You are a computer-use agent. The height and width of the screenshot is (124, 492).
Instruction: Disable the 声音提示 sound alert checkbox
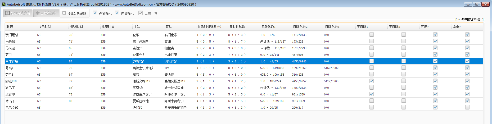(x=117, y=13)
